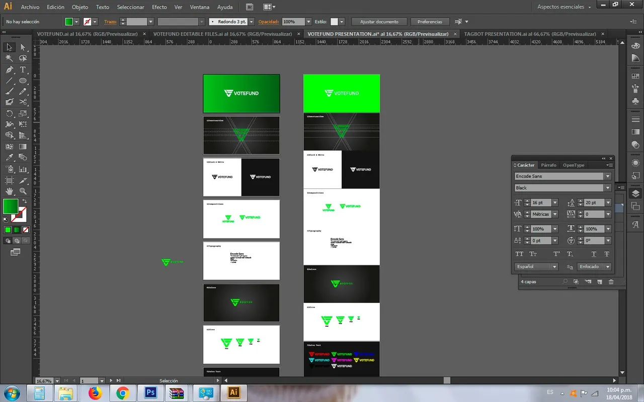
Task: Select the Hand tool
Action: [9, 191]
